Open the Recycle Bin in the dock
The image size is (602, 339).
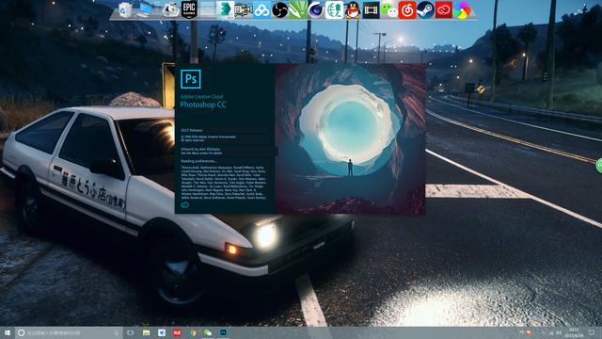point(125,10)
